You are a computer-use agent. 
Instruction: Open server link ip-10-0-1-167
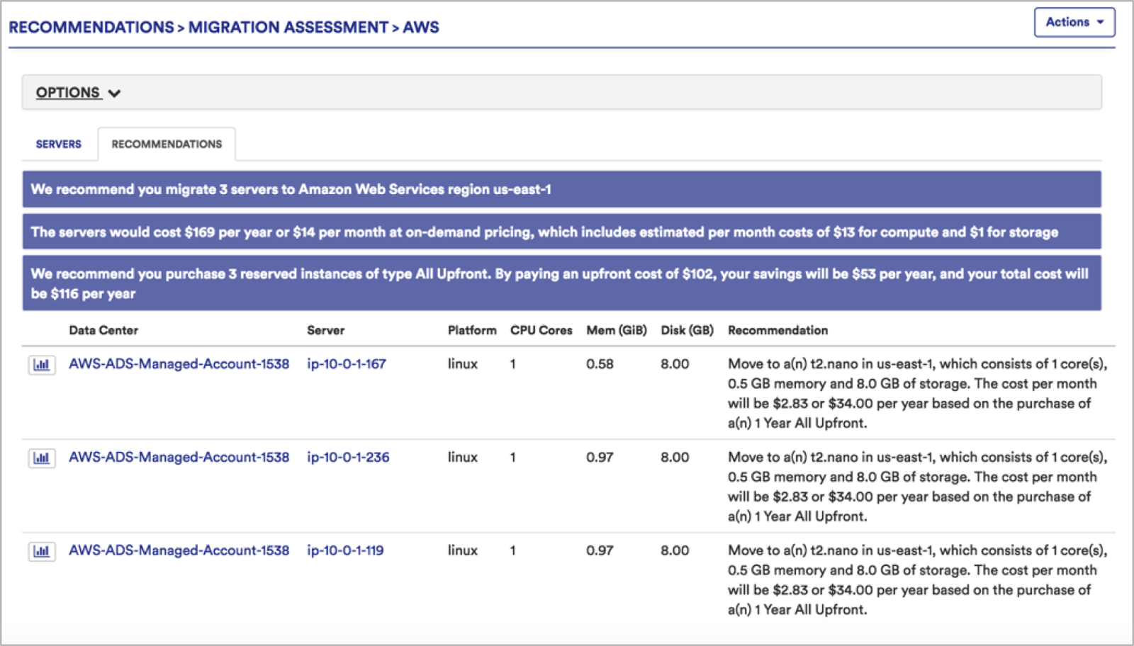coord(347,364)
